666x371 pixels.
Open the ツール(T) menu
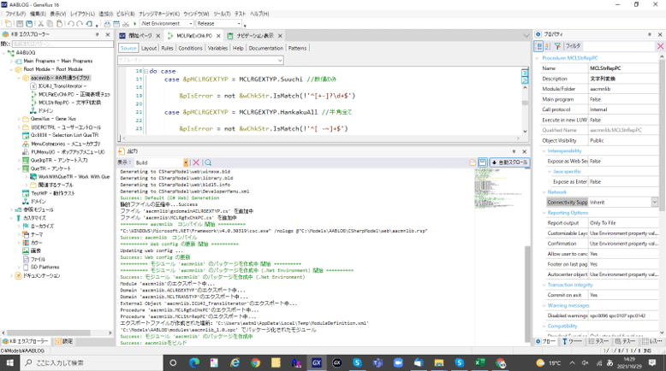click(x=222, y=14)
